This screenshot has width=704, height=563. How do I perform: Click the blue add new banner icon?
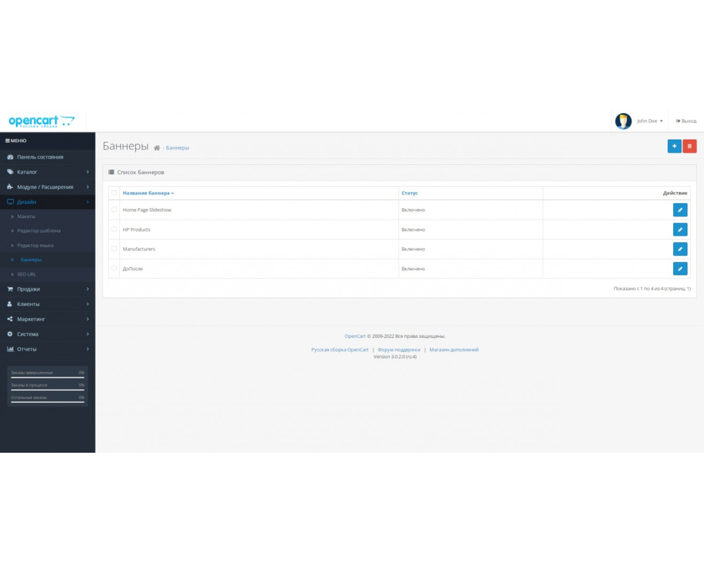(x=674, y=146)
